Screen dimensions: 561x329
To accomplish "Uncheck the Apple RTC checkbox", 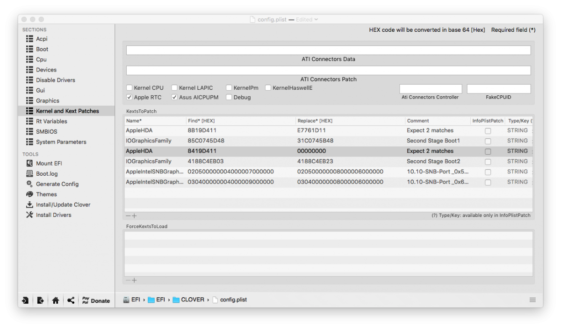I will click(129, 97).
